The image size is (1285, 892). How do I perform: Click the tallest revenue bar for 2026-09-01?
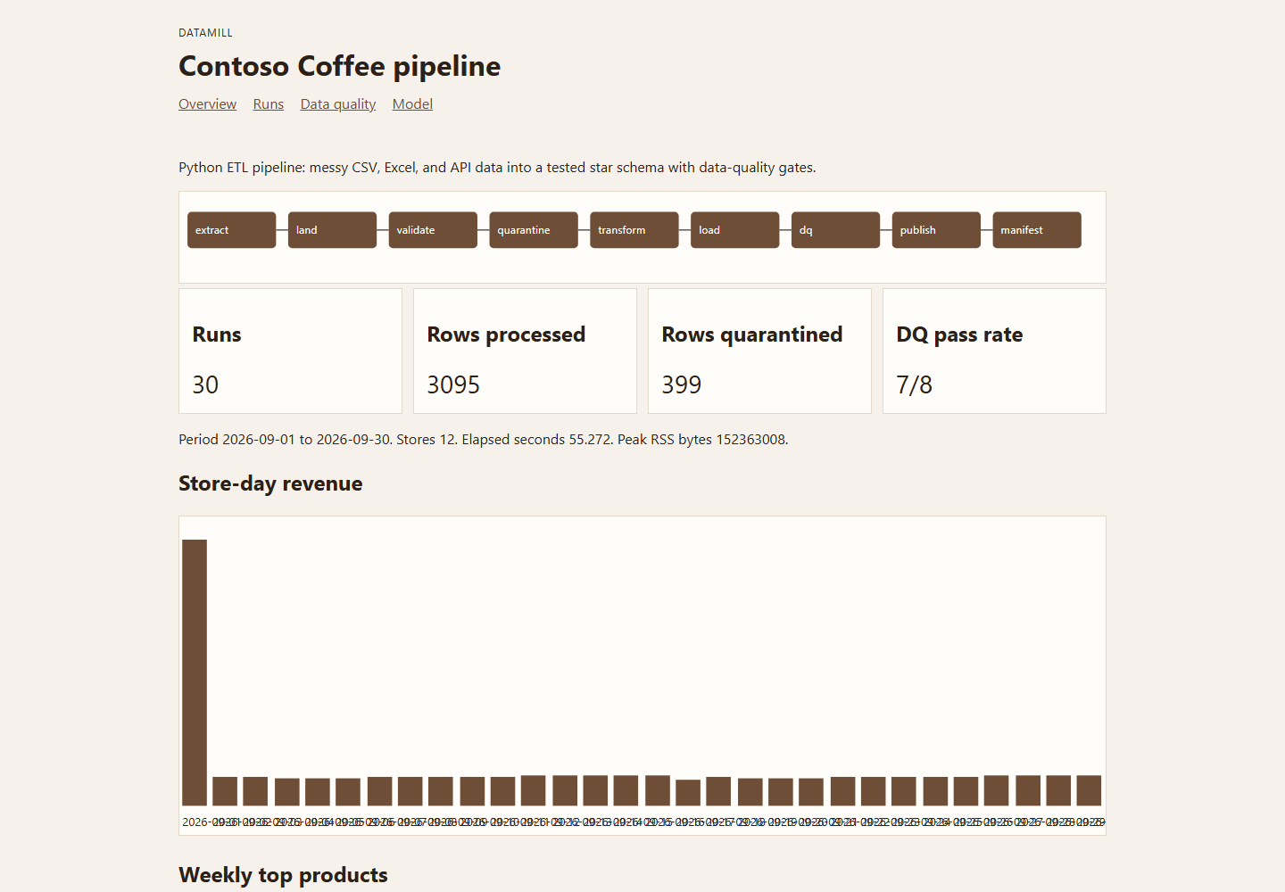point(195,673)
